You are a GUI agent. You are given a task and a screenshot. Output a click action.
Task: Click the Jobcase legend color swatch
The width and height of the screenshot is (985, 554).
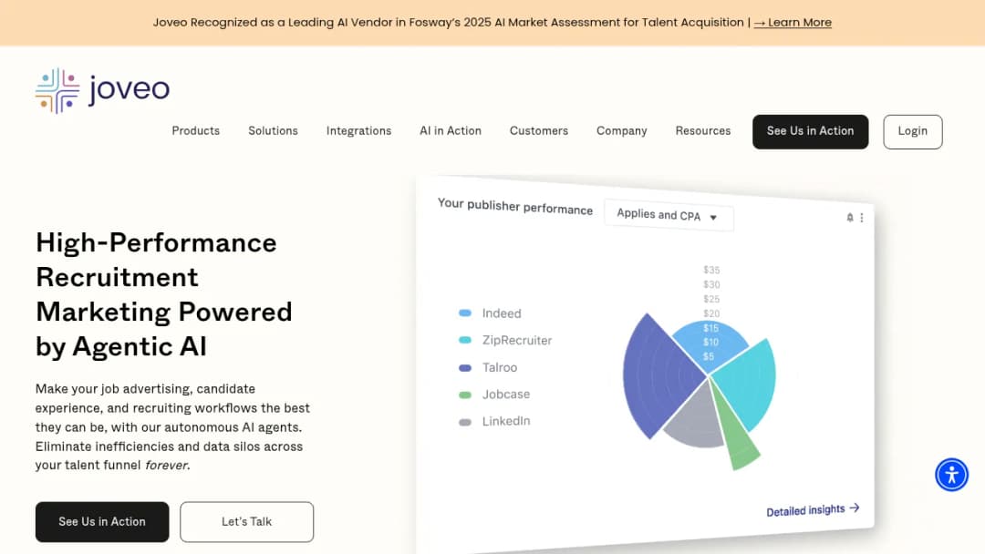[x=465, y=395]
